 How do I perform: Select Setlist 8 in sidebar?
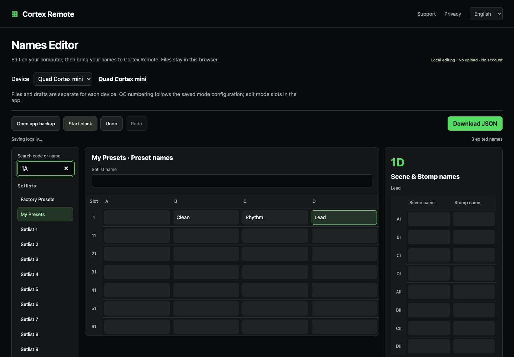[x=45, y=334]
